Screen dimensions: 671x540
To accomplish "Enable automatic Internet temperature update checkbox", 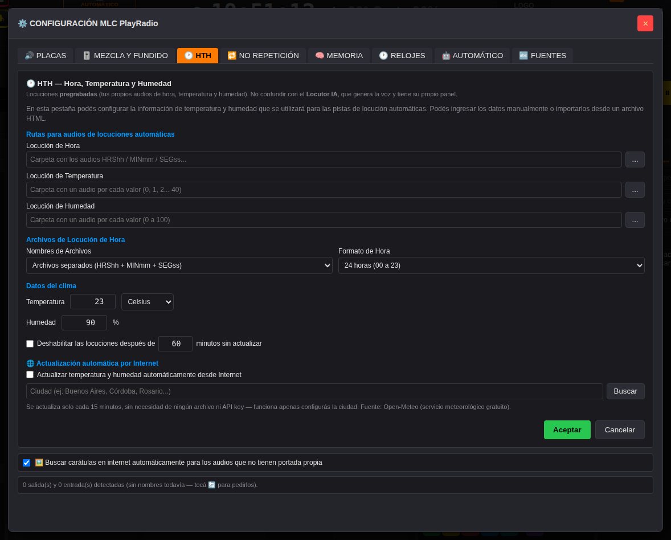I will 30,375.
